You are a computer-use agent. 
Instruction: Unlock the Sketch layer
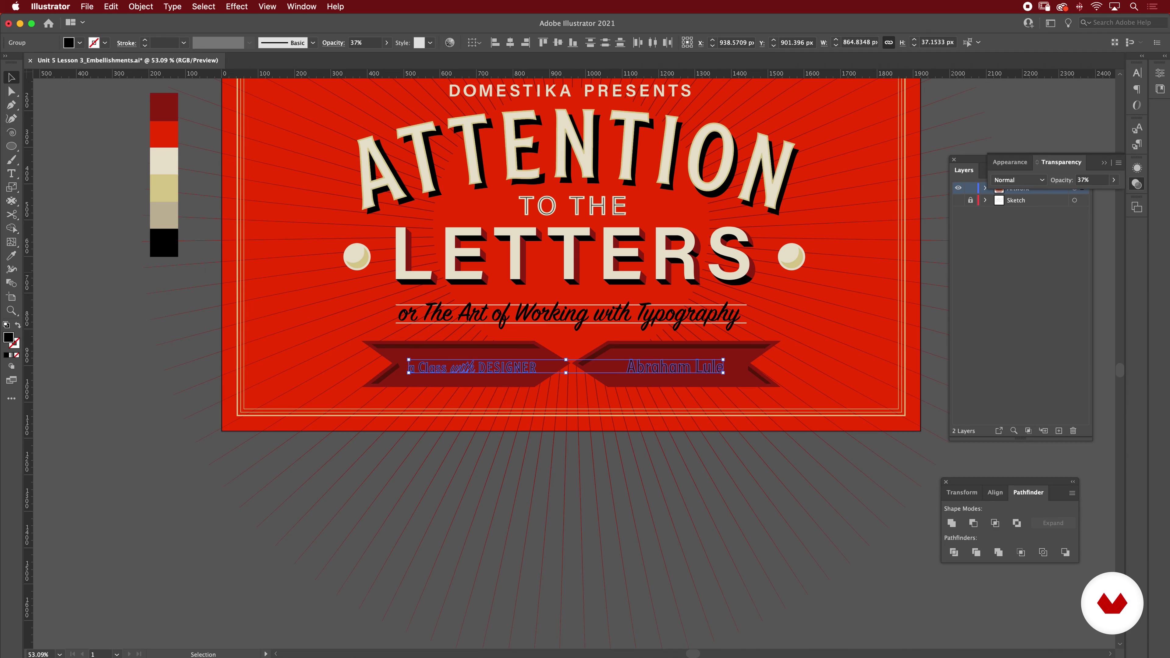coord(971,200)
